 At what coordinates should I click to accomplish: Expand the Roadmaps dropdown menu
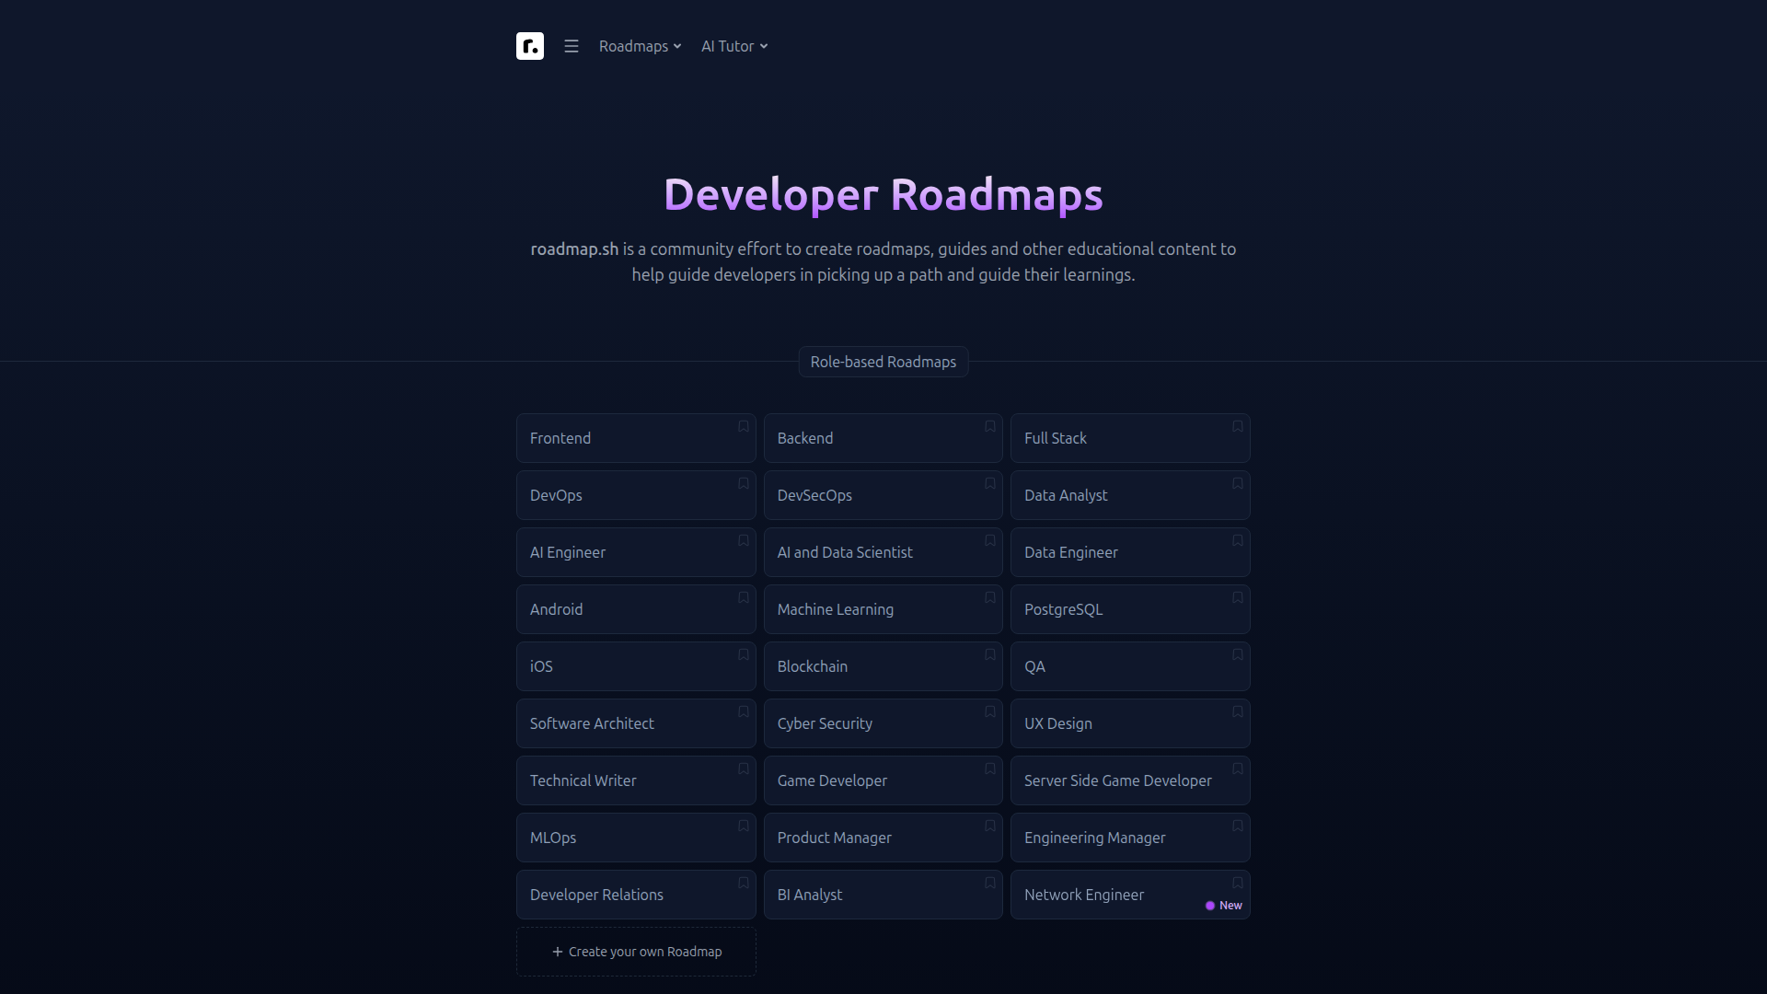(x=641, y=46)
